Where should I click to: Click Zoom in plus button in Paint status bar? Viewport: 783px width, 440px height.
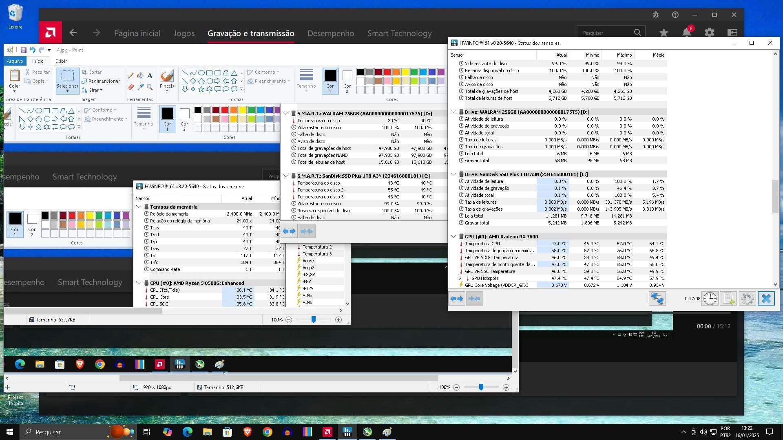(x=506, y=387)
